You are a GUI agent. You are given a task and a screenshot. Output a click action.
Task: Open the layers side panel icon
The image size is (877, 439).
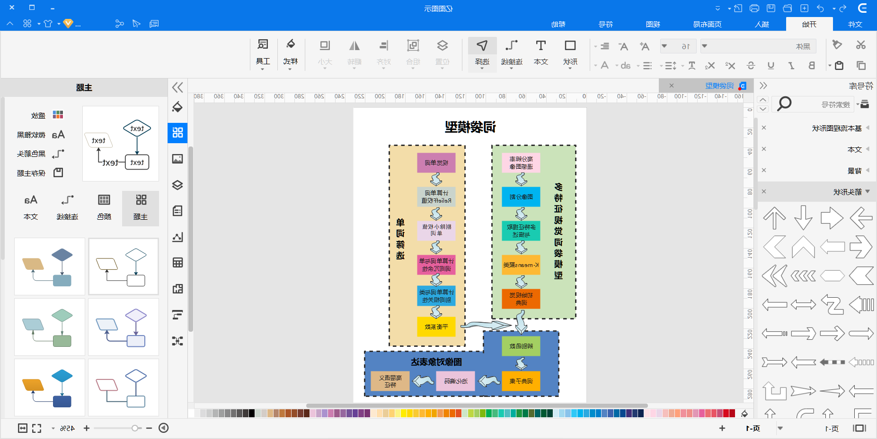pos(177,185)
